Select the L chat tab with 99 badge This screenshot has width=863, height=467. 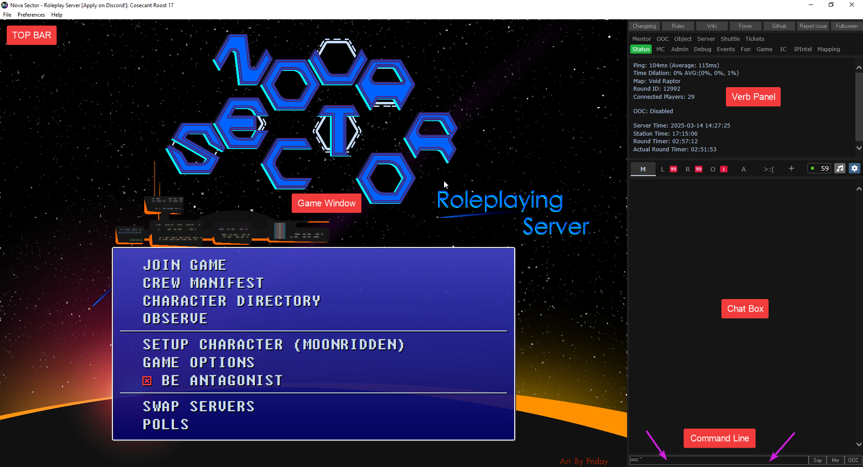[x=669, y=169]
